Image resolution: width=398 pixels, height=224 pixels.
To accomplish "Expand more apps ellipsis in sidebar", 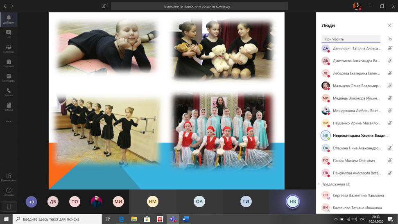I will tap(9, 121).
